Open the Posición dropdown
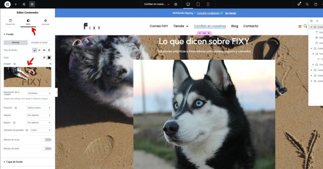The image size is (323, 169). tap(39, 108)
